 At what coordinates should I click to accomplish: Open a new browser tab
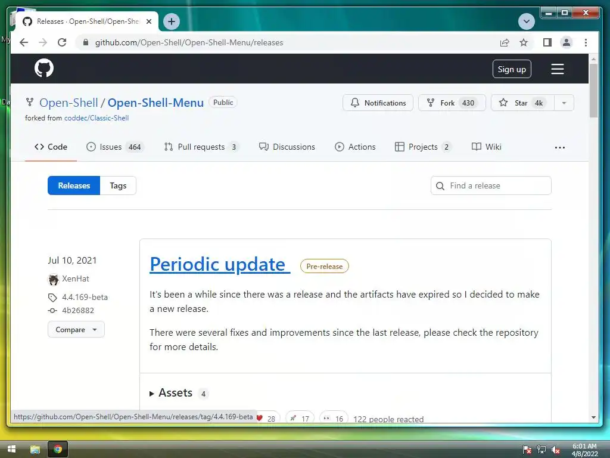(x=172, y=21)
